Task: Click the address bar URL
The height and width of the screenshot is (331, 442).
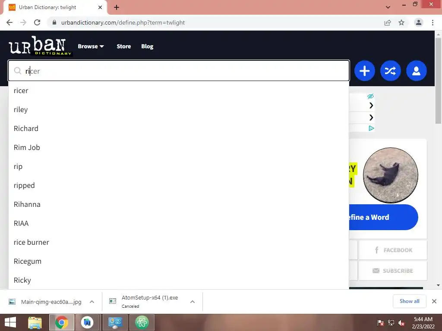Action: [123, 22]
